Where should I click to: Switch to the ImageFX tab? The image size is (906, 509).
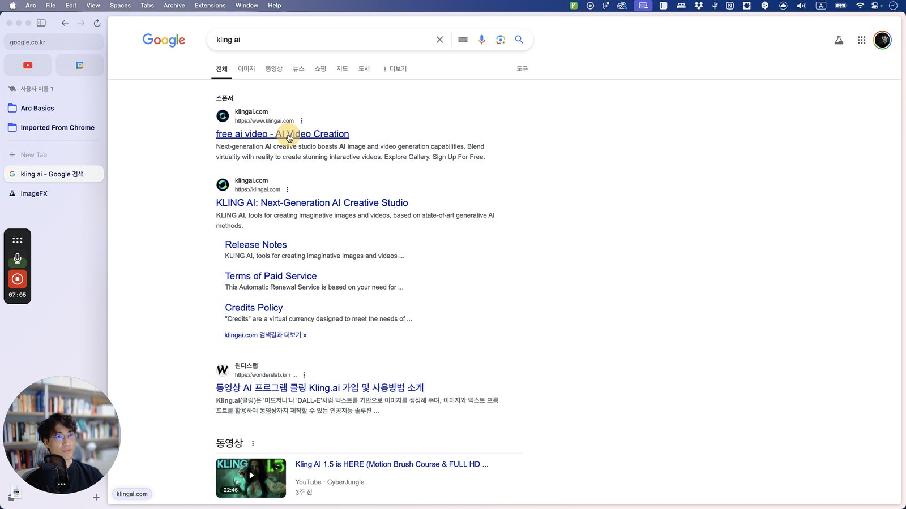point(54,193)
